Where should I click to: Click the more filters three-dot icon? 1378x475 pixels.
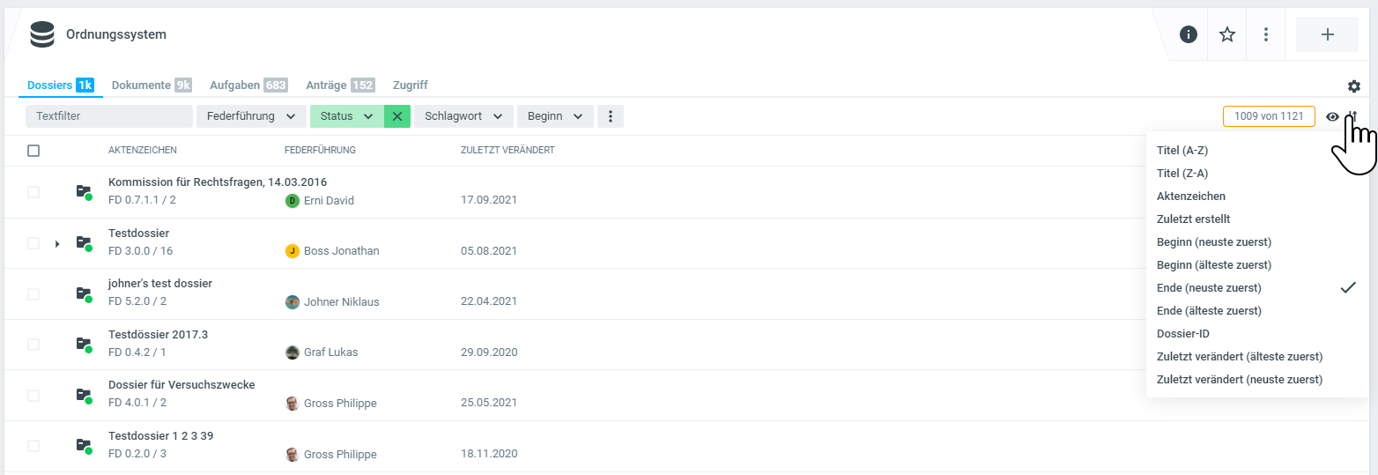[611, 116]
